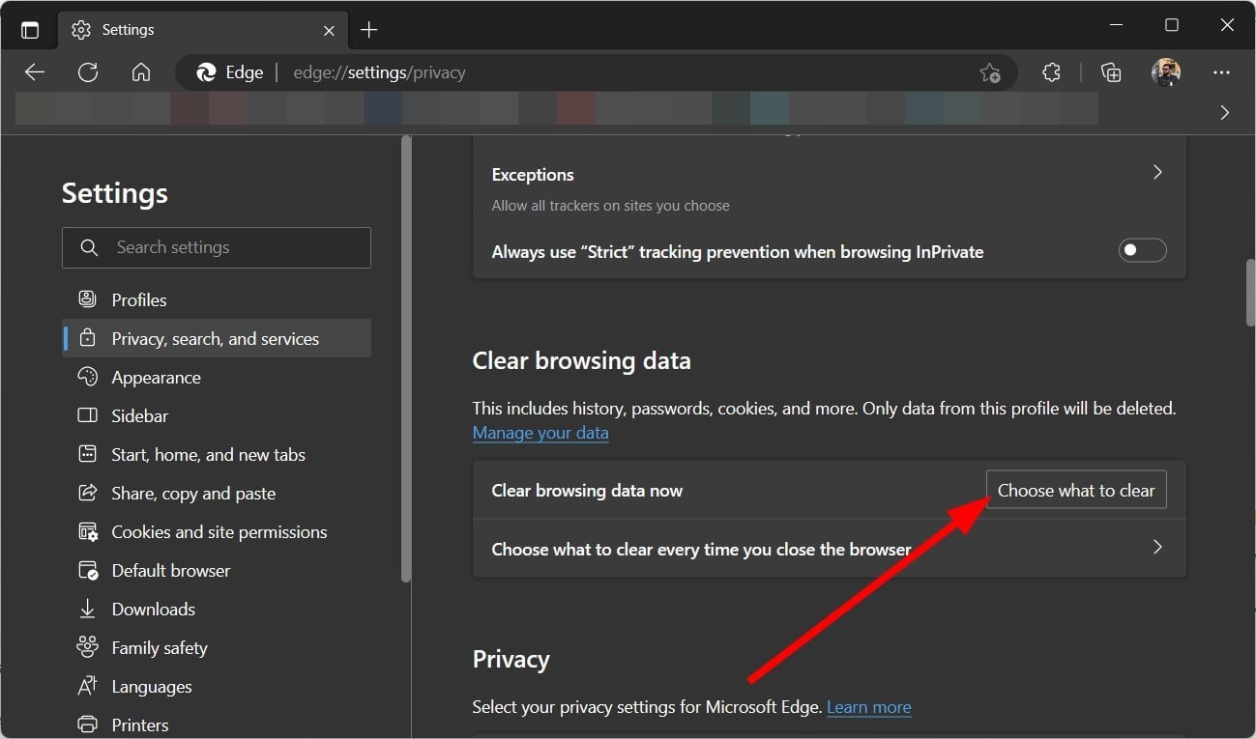Open the Manage your data link
Image resolution: width=1256 pixels, height=739 pixels.
tap(540, 433)
